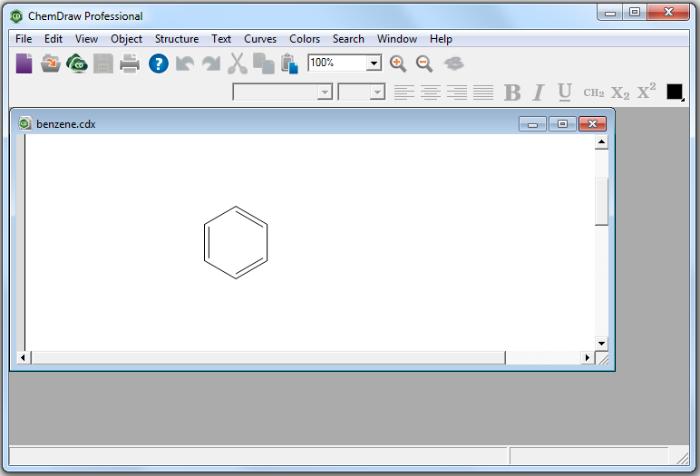This screenshot has width=700, height=476.
Task: Justify text alignment
Action: pos(483,92)
